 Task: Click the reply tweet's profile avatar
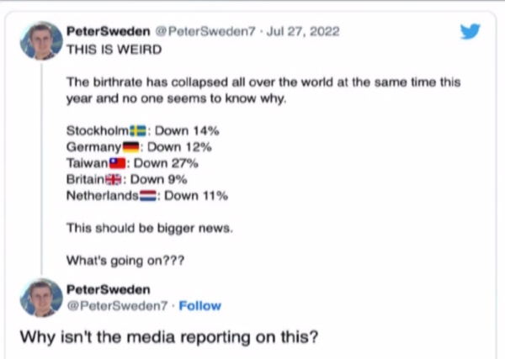pyautogui.click(x=40, y=298)
